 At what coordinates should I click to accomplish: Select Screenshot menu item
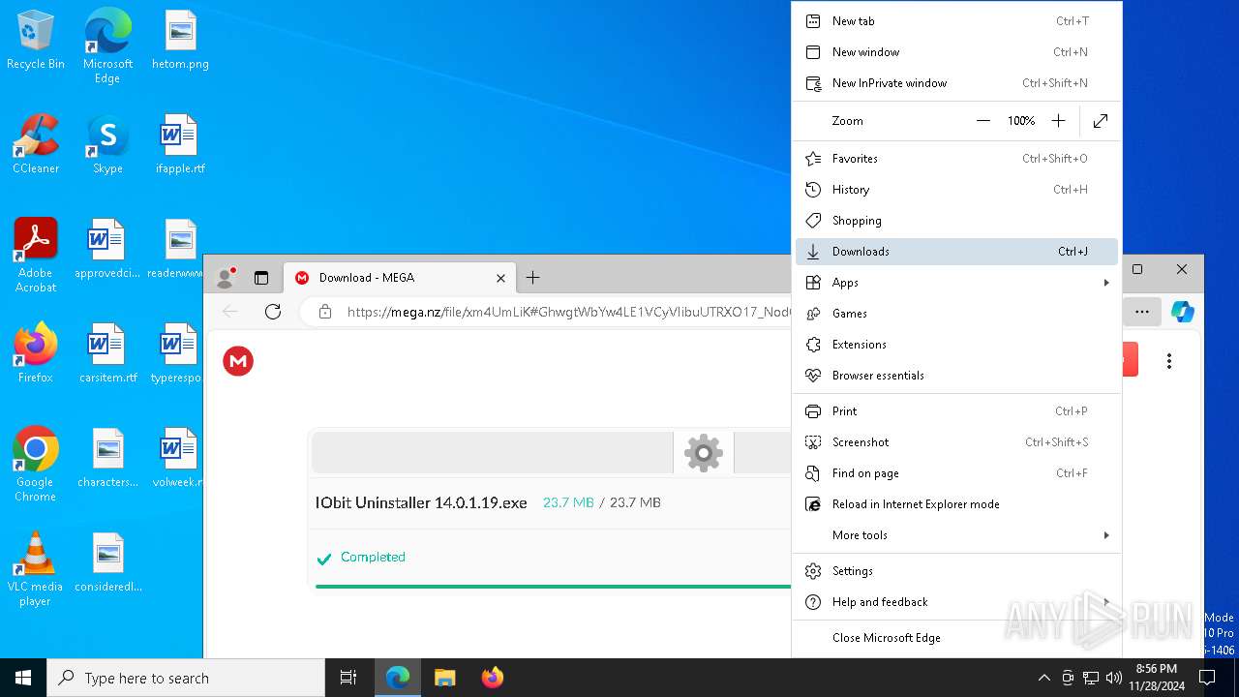click(956, 442)
